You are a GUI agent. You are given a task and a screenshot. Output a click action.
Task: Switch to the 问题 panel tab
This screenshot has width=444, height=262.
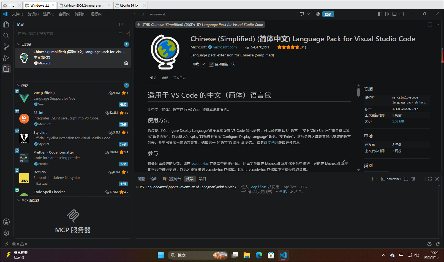(141, 179)
